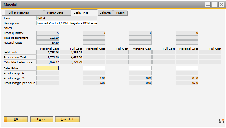Screen dimensions: 226x128
Task: Close the Material window
Action: coord(221,5)
